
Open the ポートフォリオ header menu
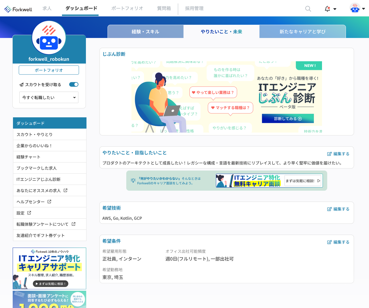pos(127,8)
